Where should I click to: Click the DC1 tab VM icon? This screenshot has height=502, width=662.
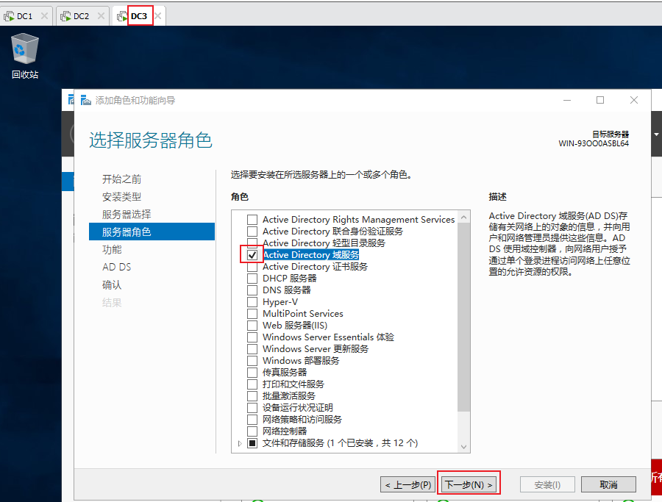[x=9, y=16]
